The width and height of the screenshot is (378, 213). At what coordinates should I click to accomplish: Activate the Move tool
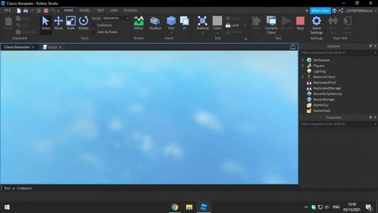[58, 23]
